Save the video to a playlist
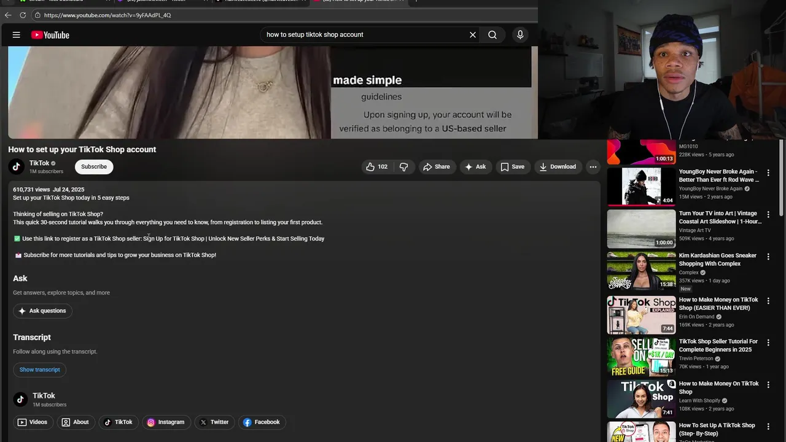This screenshot has width=786, height=442. click(x=512, y=166)
